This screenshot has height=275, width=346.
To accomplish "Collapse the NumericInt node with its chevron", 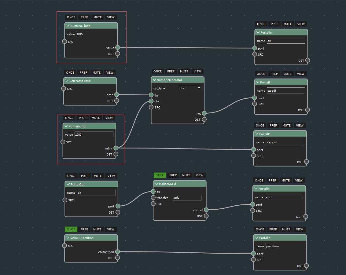I will [66, 127].
